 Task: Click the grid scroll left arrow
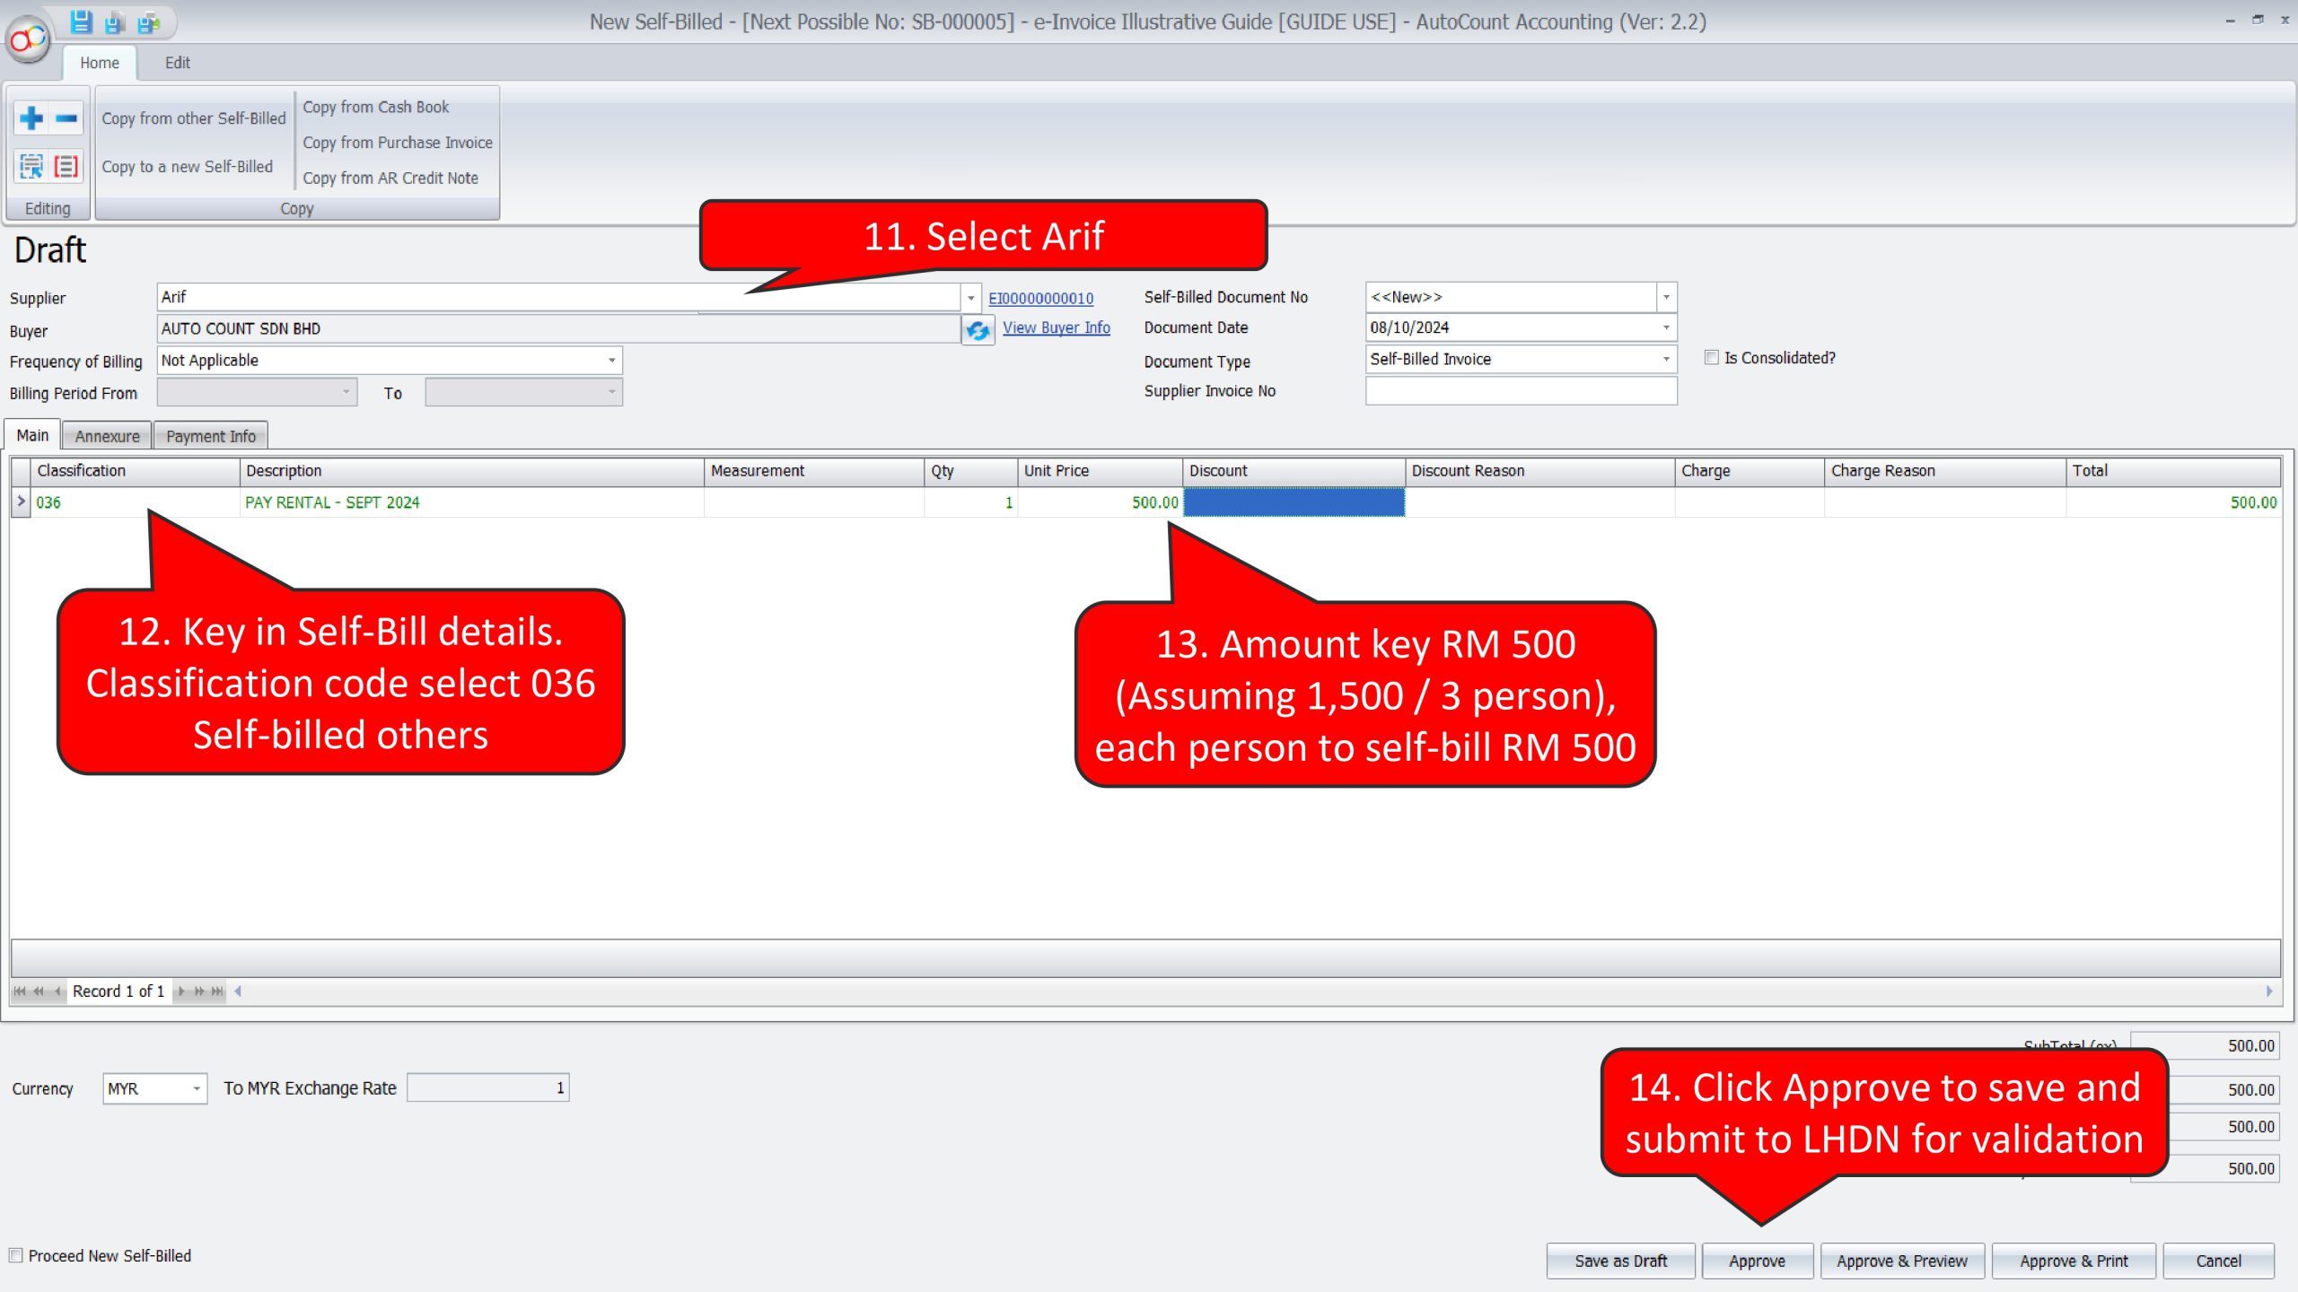[238, 991]
